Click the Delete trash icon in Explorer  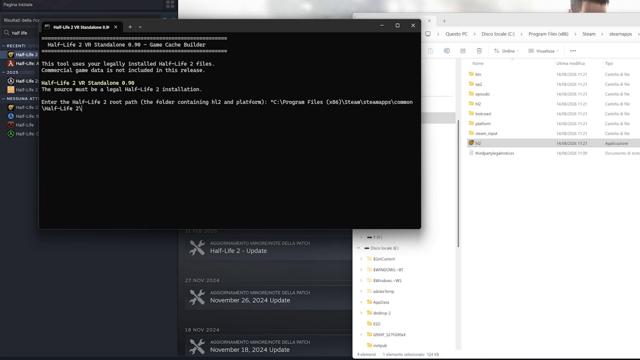pos(479,51)
